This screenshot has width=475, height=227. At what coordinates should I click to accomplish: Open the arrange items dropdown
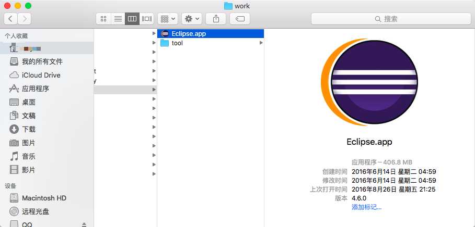coord(168,19)
